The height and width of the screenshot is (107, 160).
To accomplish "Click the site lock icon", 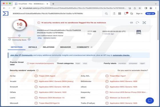I will pyautogui.click(x=20, y=8).
